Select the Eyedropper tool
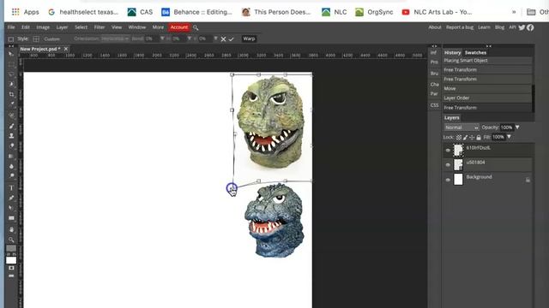The image size is (549, 308). (11, 104)
